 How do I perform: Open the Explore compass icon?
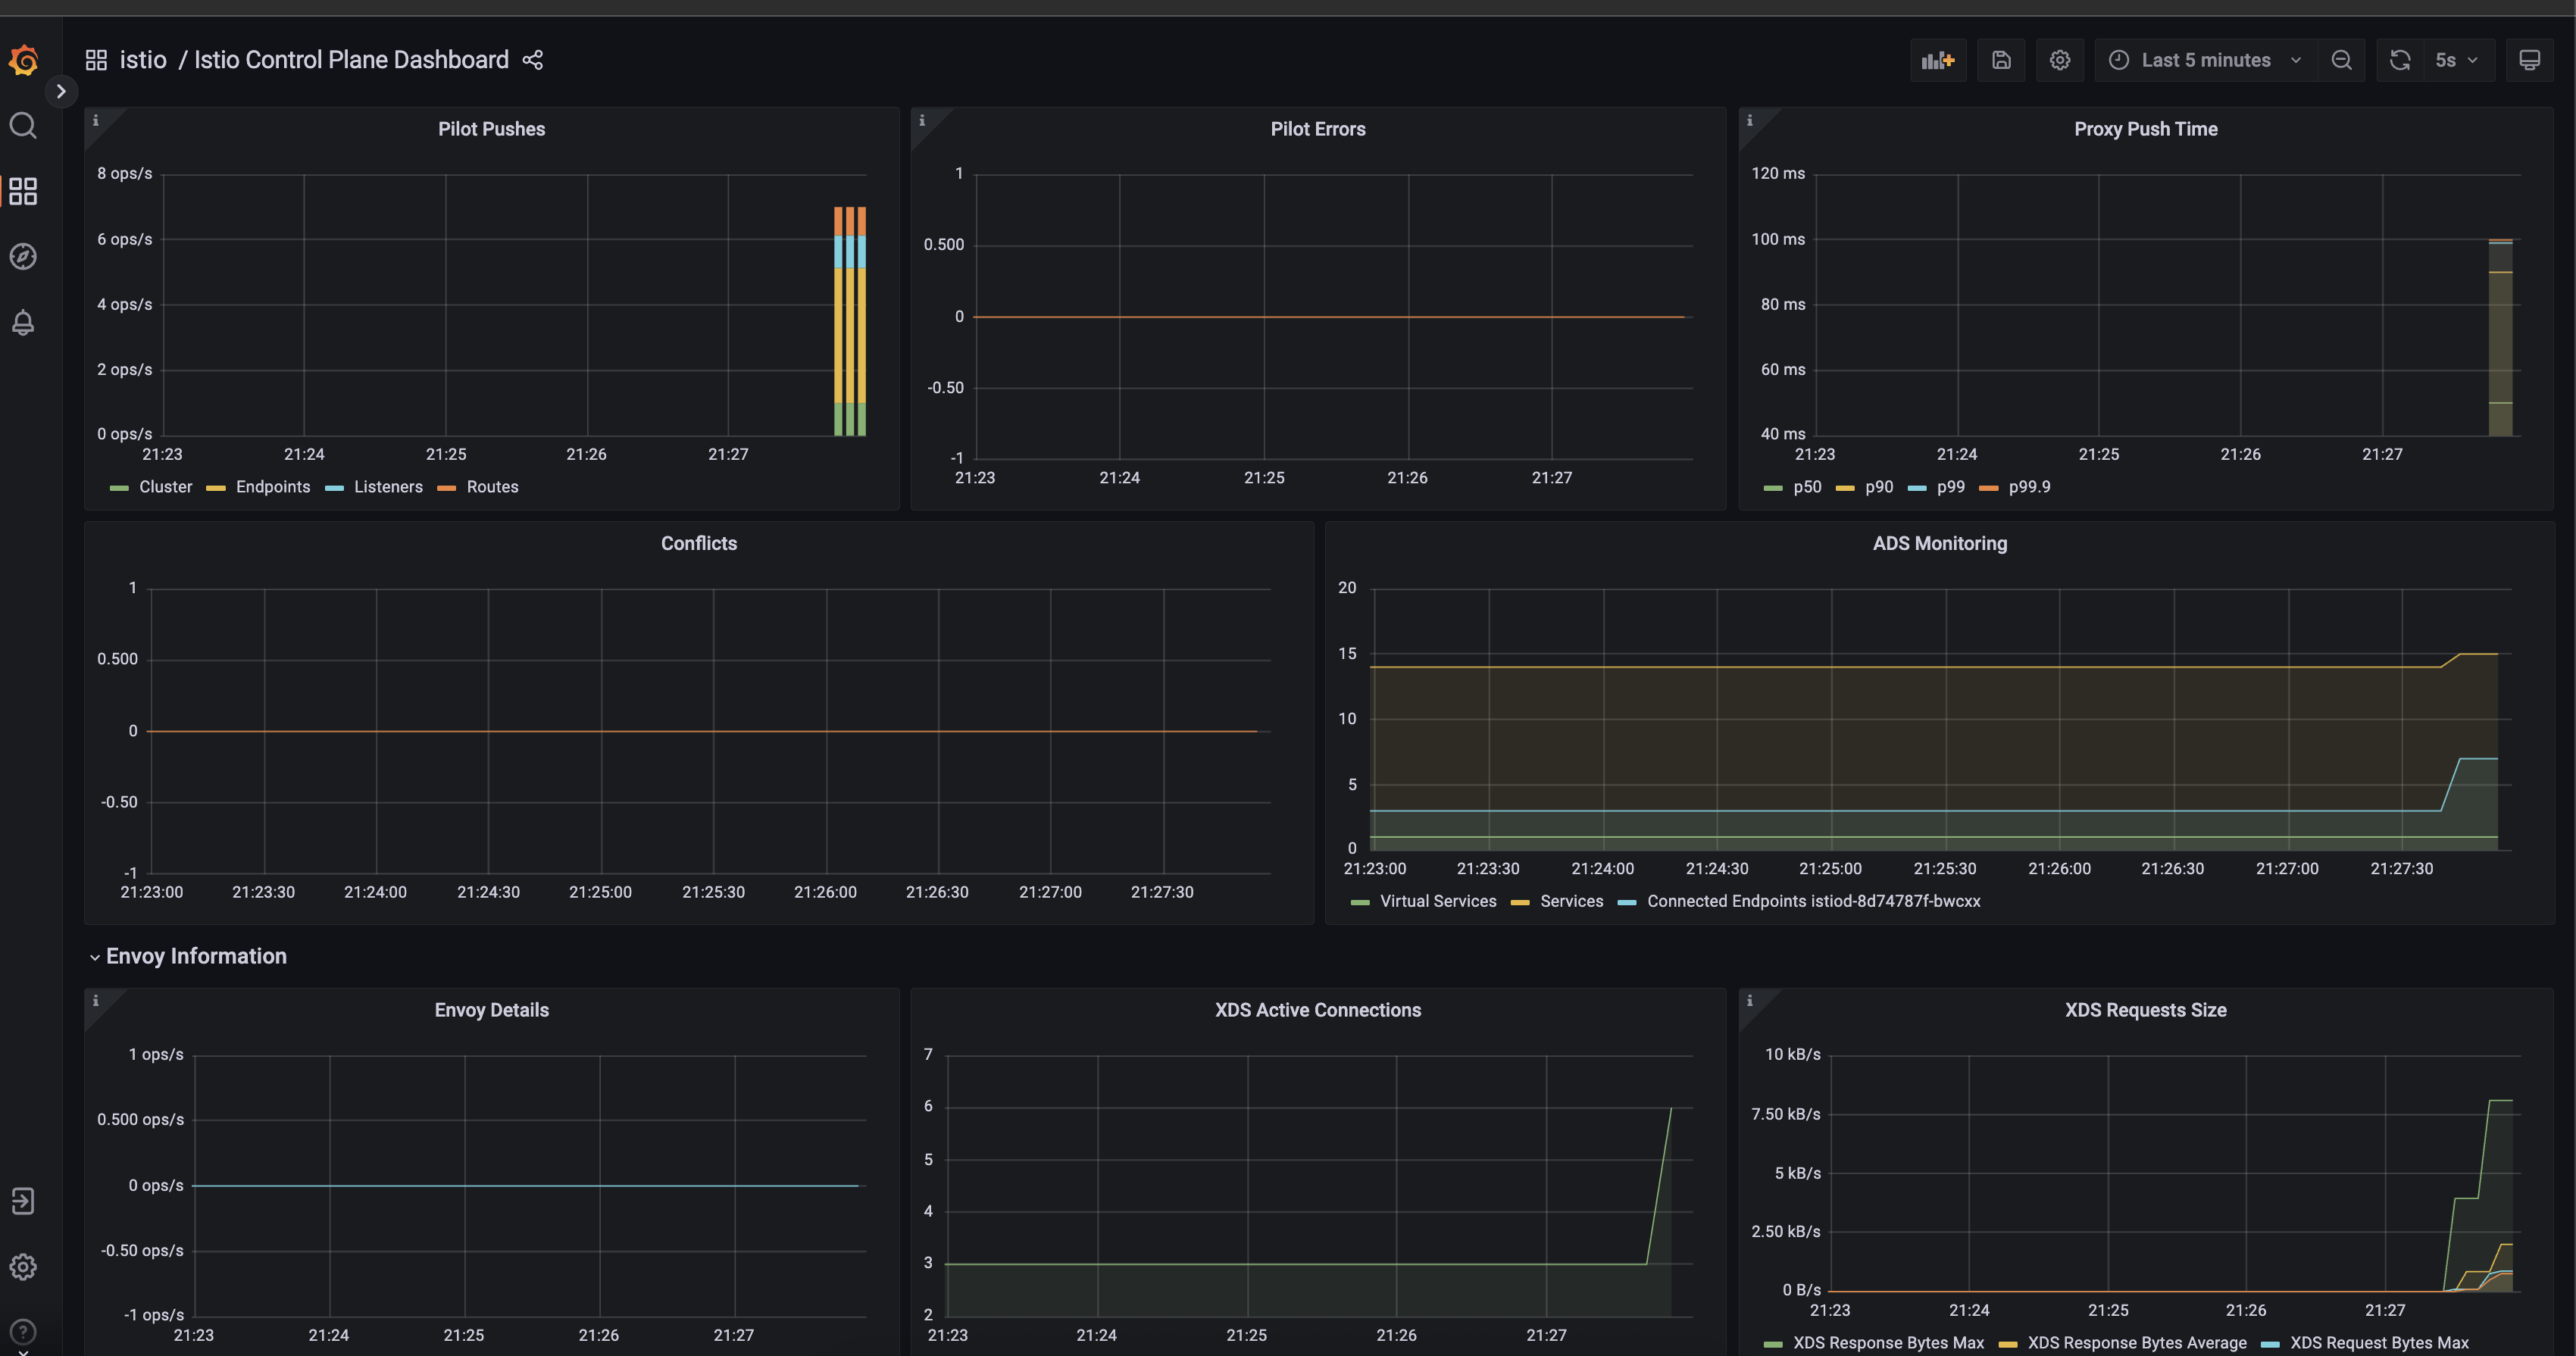tap(23, 257)
